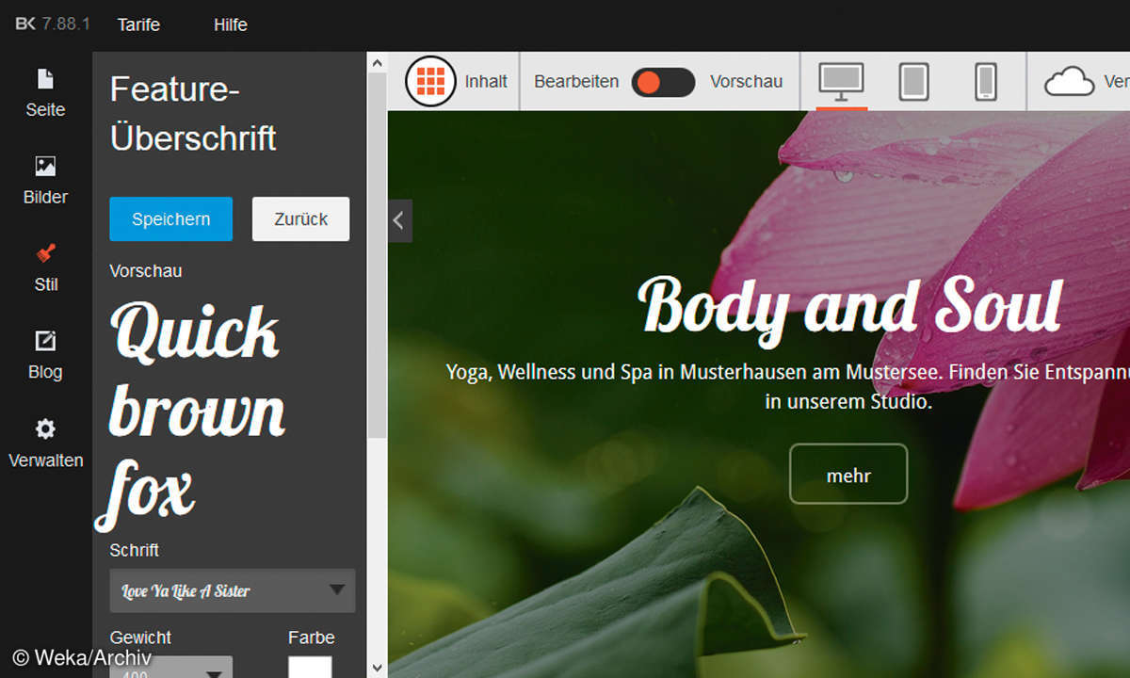The width and height of the screenshot is (1130, 678).
Task: Click the Inhalt label
Action: pos(487,82)
